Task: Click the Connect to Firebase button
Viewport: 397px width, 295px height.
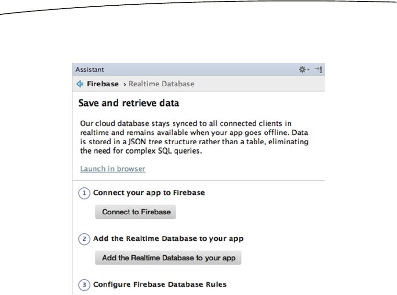Action: [x=136, y=212]
